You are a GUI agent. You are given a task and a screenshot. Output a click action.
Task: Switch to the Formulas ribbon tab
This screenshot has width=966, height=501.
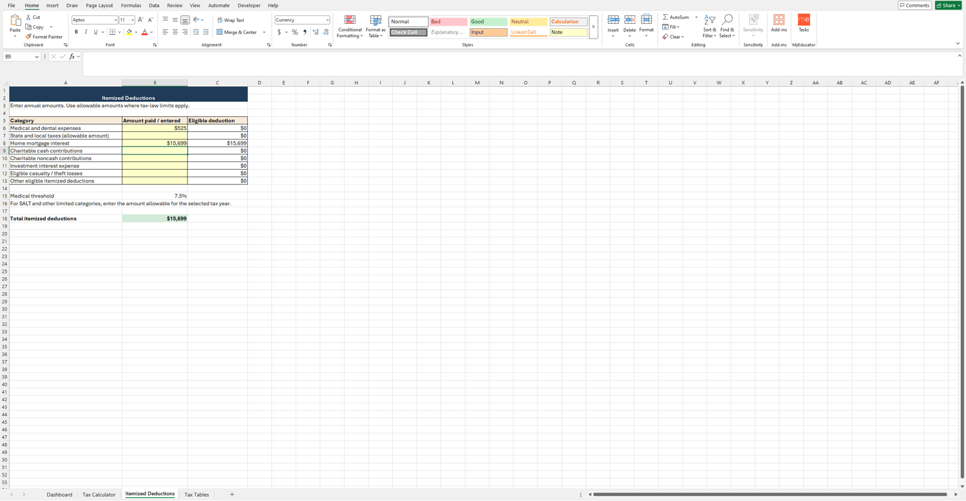pos(131,5)
